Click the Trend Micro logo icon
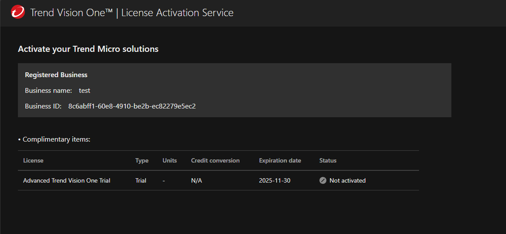506x234 pixels. point(18,13)
